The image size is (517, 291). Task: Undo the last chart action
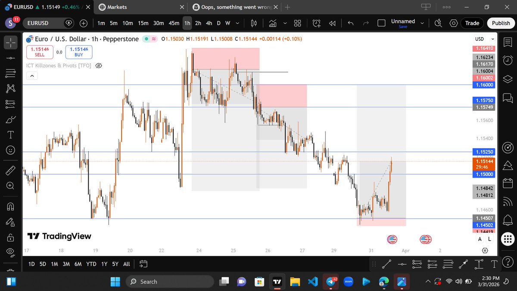pyautogui.click(x=351, y=23)
